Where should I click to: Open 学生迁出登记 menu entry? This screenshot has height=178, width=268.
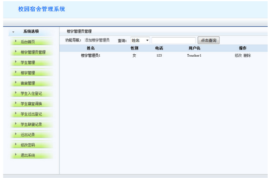[31, 114]
